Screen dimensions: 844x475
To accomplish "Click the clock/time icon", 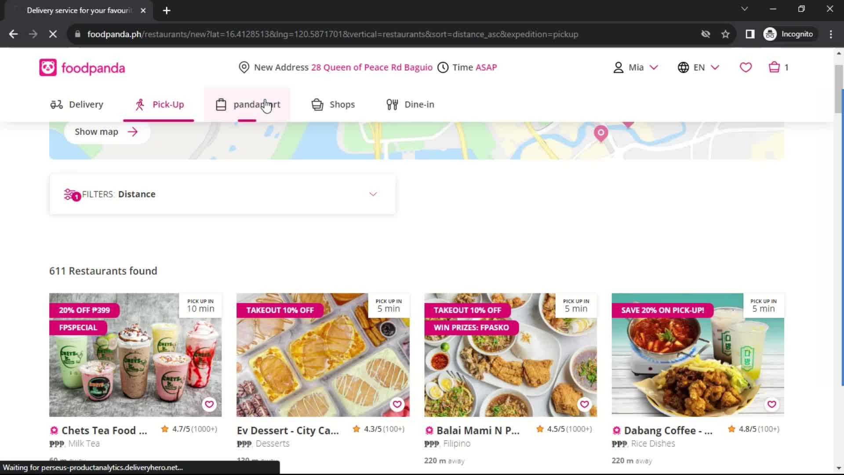I will (443, 67).
